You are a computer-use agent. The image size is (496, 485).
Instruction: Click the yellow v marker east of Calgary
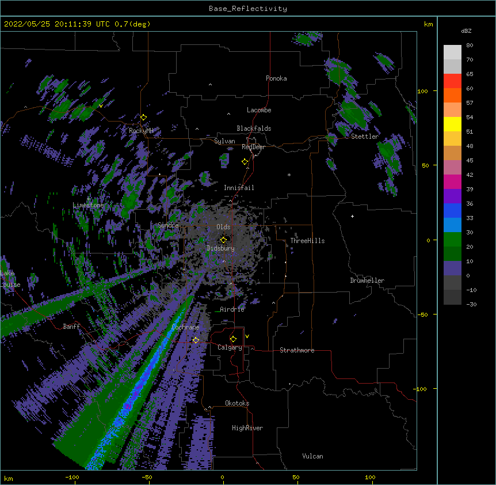click(247, 336)
